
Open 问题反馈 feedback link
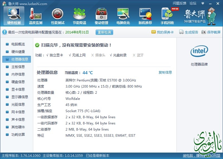point(180,3)
